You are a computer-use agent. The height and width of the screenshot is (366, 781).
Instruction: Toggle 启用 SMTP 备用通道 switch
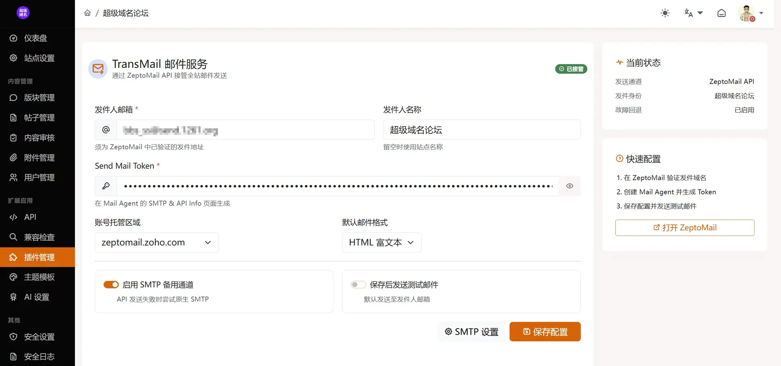click(111, 285)
